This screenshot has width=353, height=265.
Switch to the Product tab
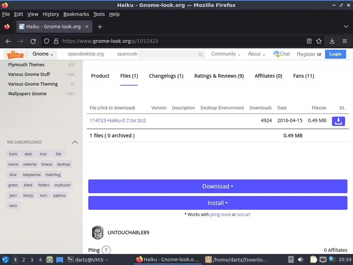click(x=100, y=76)
